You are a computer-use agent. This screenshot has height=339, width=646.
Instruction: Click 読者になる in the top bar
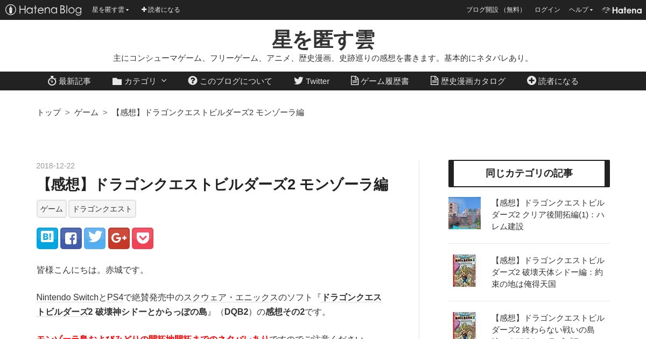[161, 10]
